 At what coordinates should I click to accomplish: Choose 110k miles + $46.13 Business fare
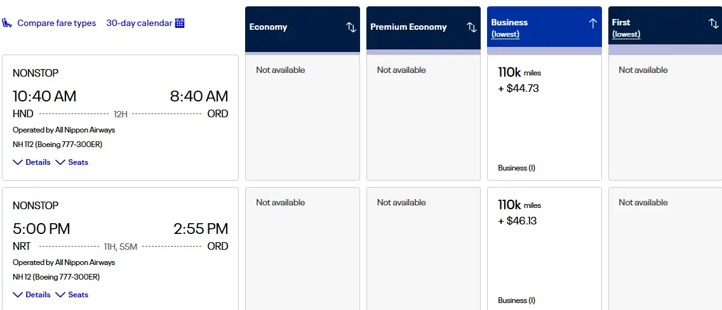[544, 249]
